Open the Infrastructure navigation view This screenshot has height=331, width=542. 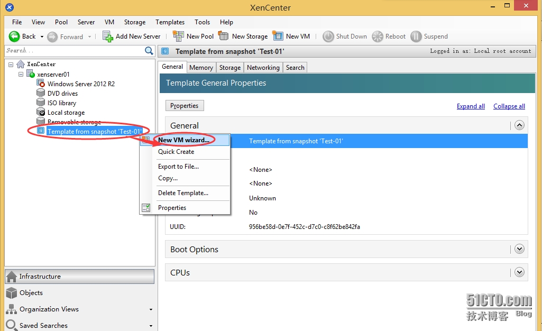point(79,277)
